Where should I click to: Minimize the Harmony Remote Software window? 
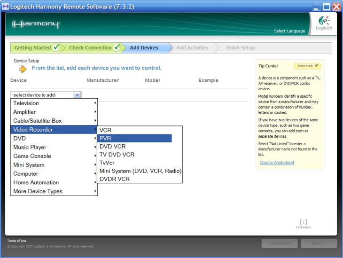(x=316, y=7)
